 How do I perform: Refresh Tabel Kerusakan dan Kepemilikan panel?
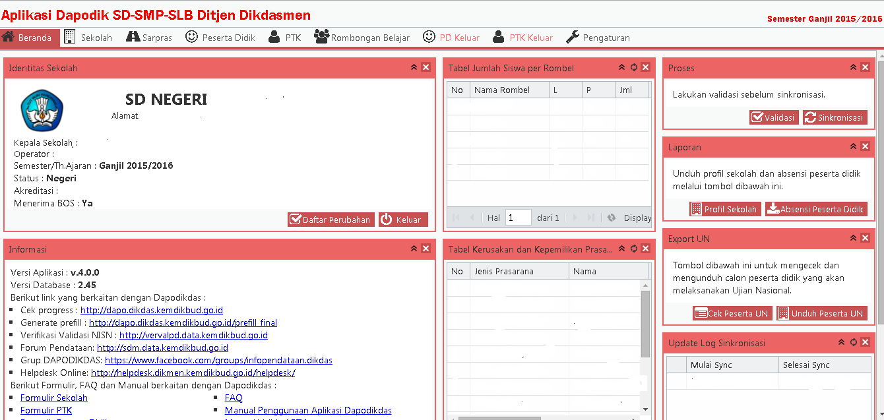[633, 249]
